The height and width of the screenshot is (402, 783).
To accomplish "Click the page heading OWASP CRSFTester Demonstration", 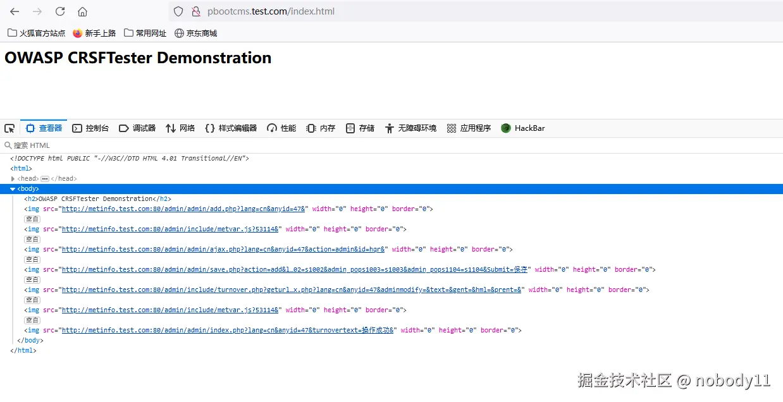I will coord(138,58).
